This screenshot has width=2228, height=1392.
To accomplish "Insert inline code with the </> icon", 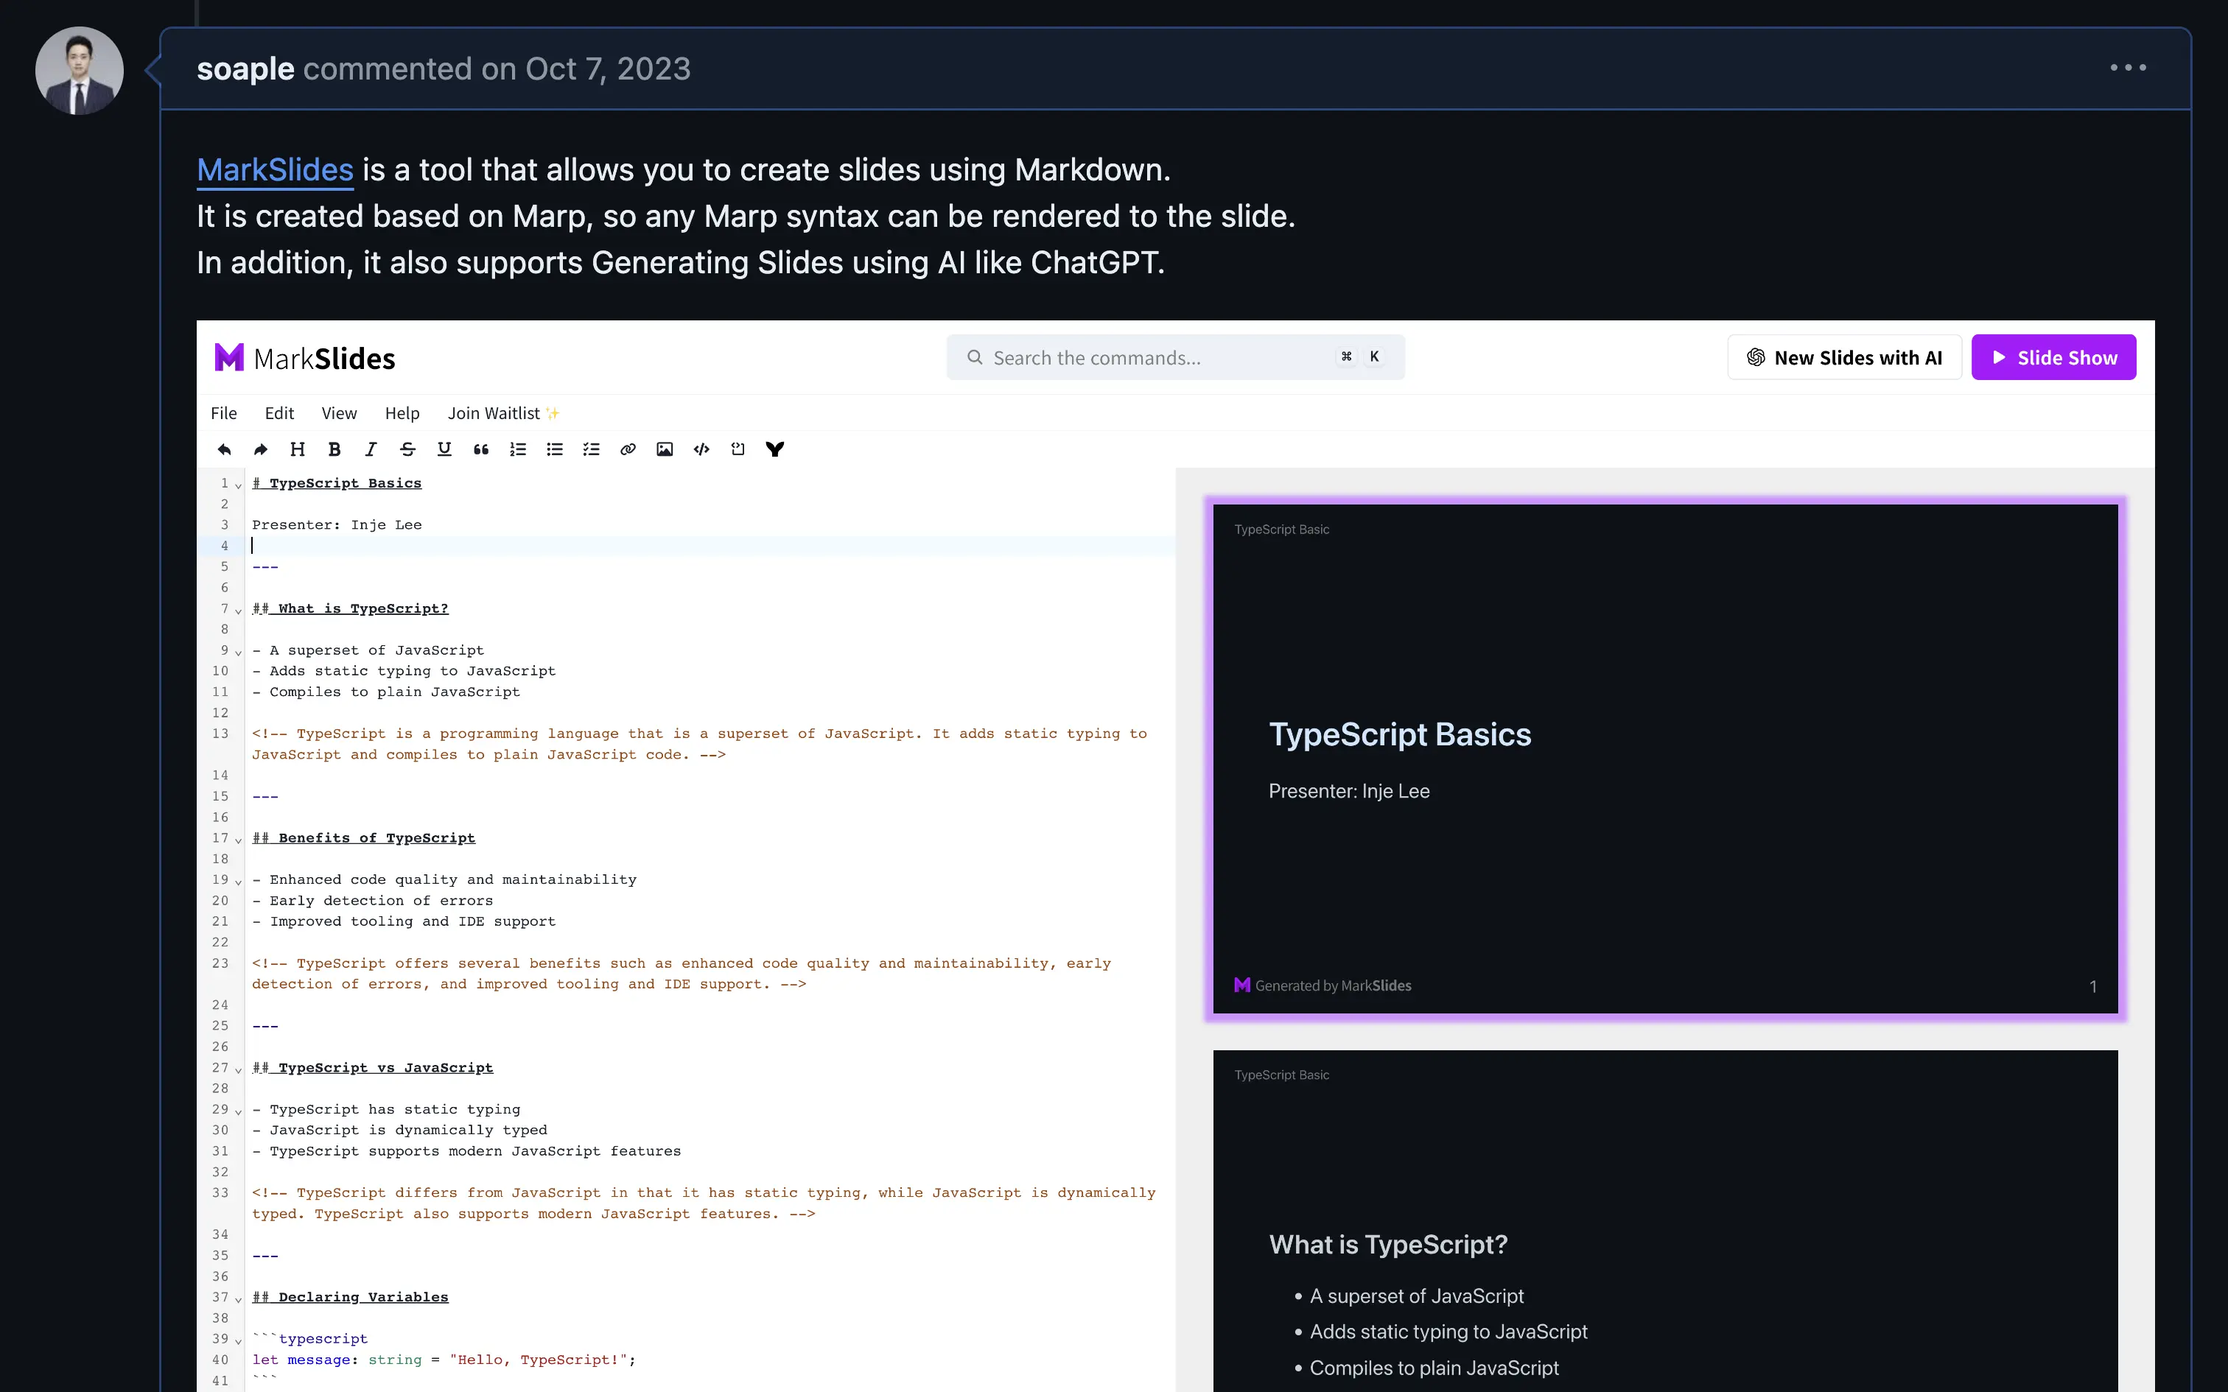I will (x=701, y=449).
